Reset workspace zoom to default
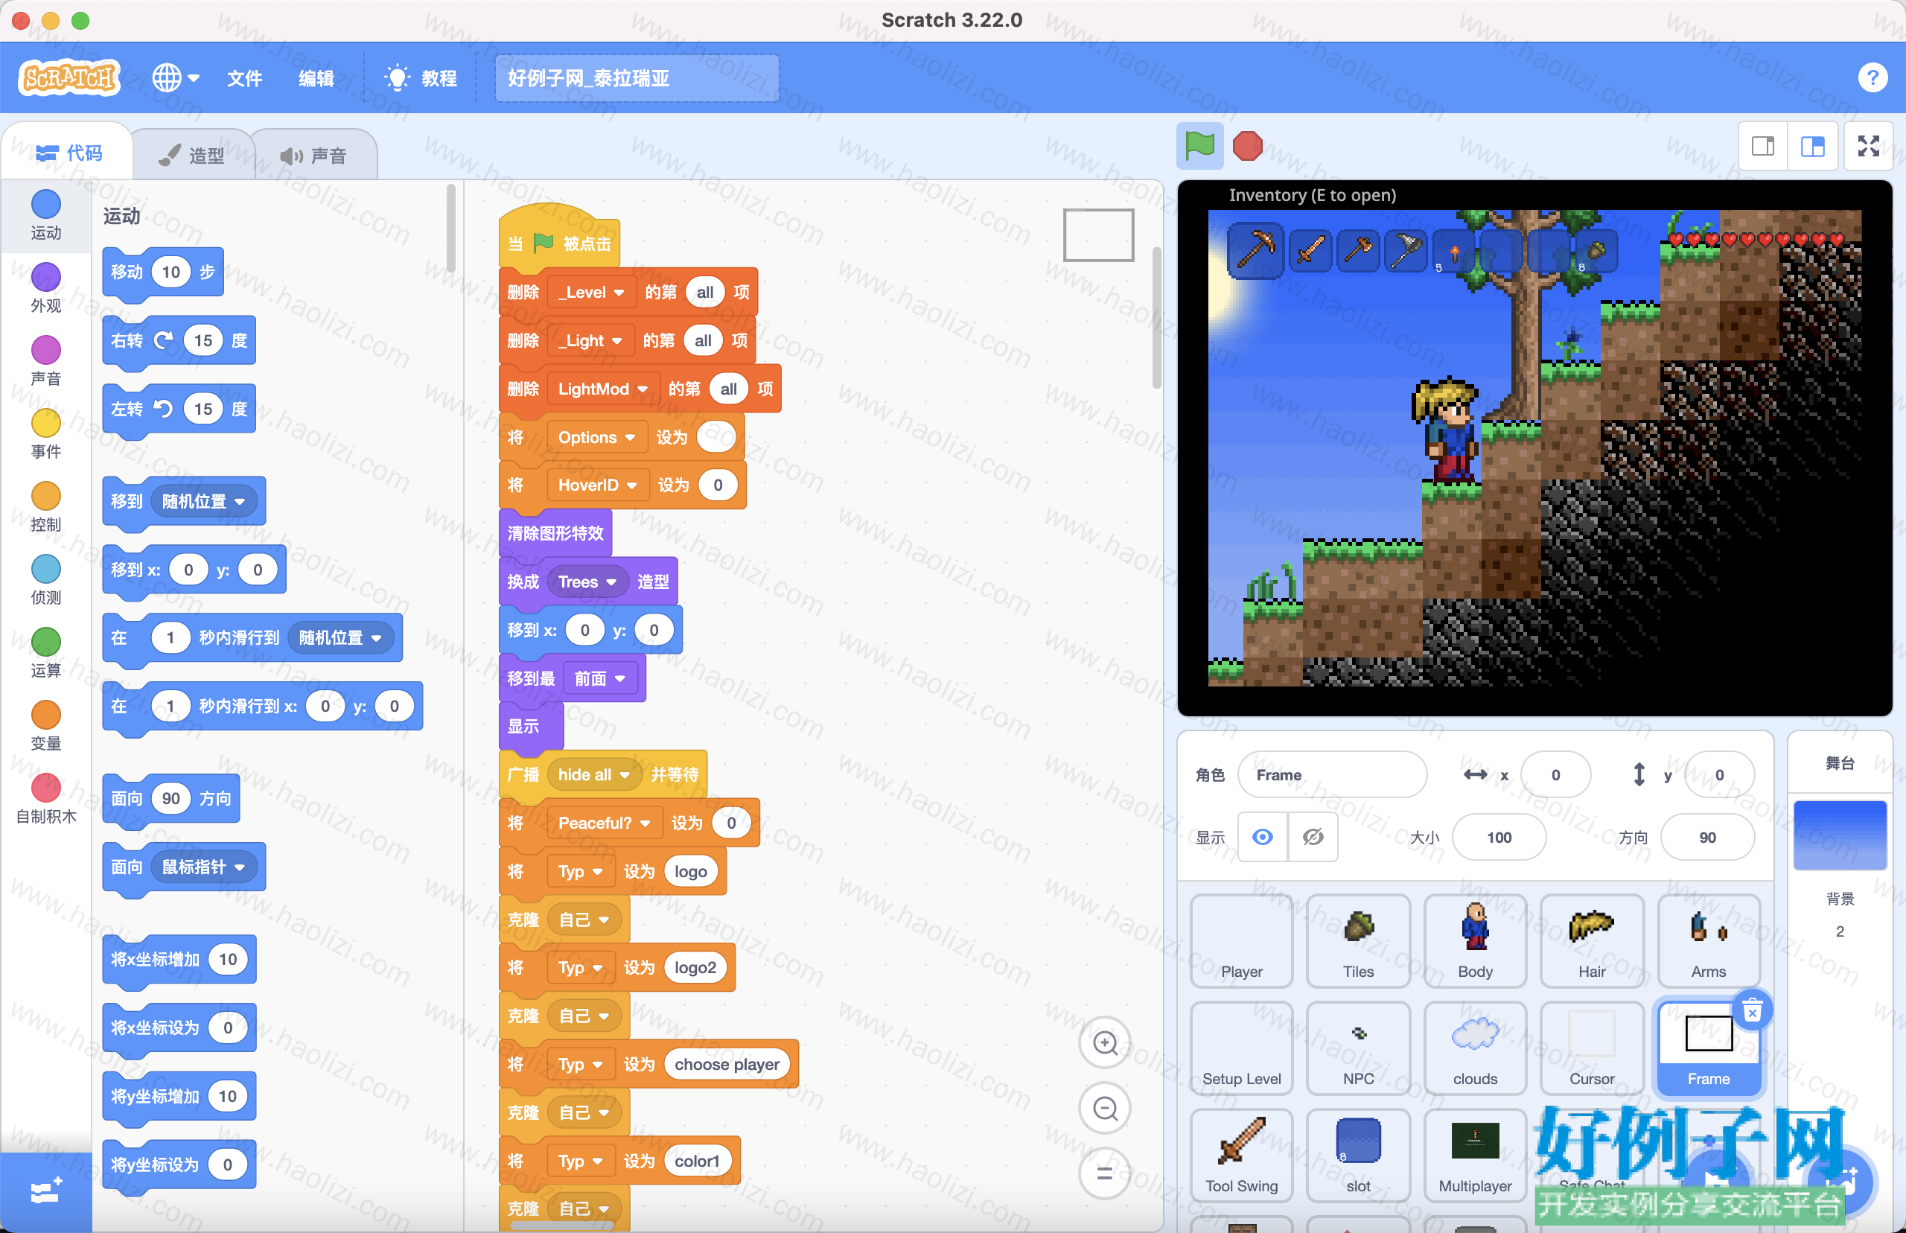Viewport: 1906px width, 1233px height. tap(1105, 1173)
